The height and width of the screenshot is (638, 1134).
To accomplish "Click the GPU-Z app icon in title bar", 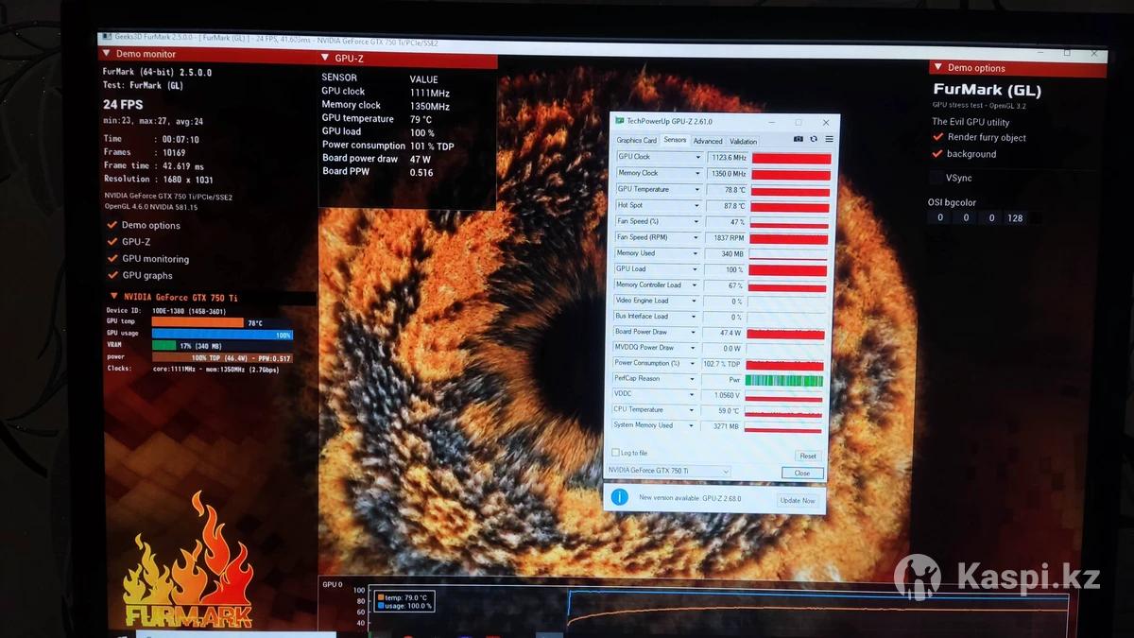I will click(x=620, y=121).
